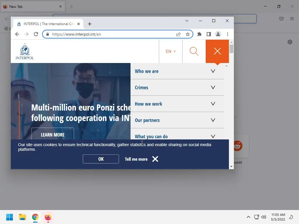Screen dimensions: 299x224
Task: Accept cookies with OK button
Action: click(x=101, y=159)
